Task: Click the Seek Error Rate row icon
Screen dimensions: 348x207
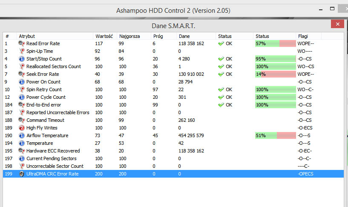Action: pos(22,74)
